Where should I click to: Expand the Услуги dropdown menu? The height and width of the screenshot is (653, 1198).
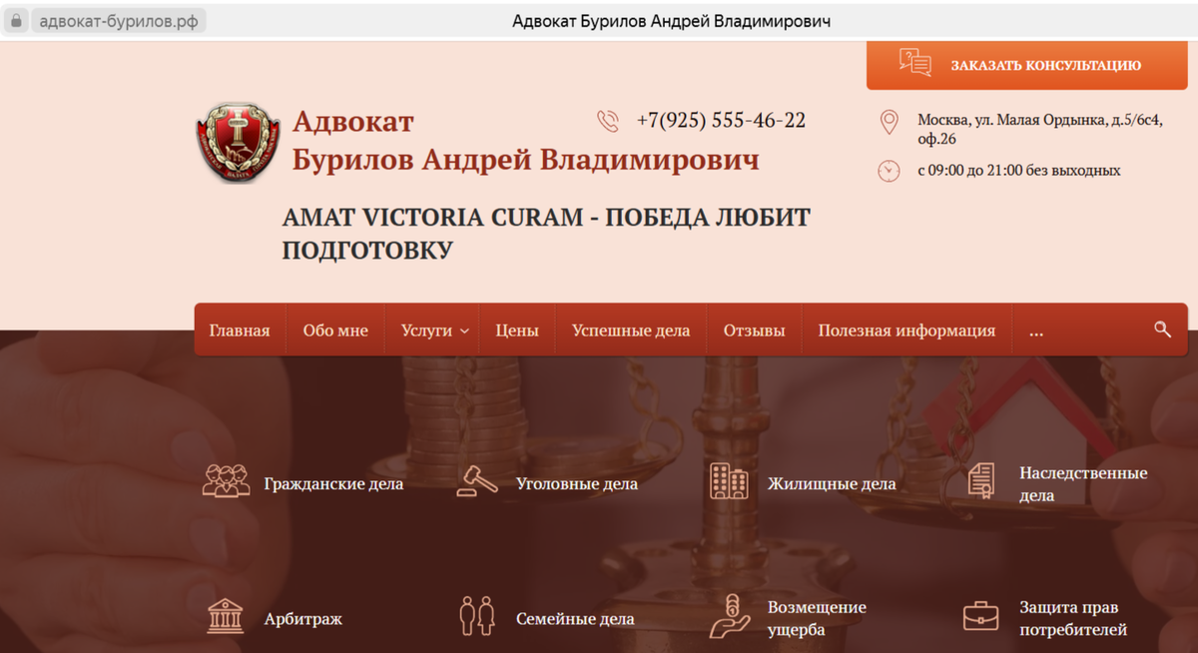(x=431, y=329)
